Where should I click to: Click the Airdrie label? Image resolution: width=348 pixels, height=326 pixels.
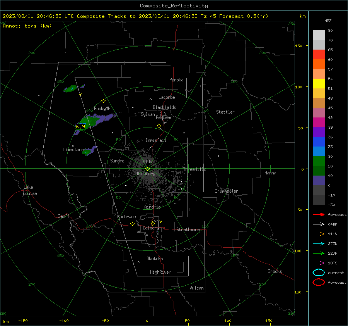(x=152, y=207)
